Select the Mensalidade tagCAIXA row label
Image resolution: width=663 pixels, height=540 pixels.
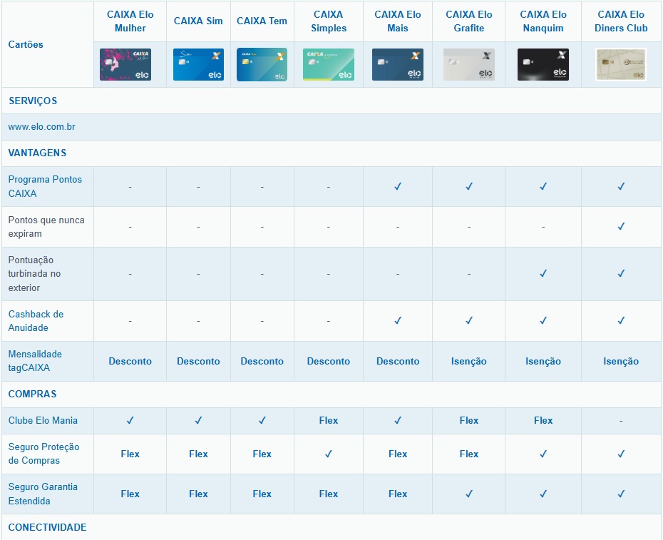35,361
